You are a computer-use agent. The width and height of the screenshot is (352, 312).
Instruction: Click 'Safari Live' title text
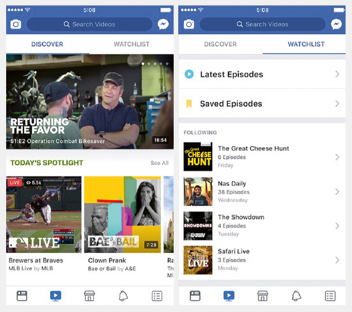(234, 252)
